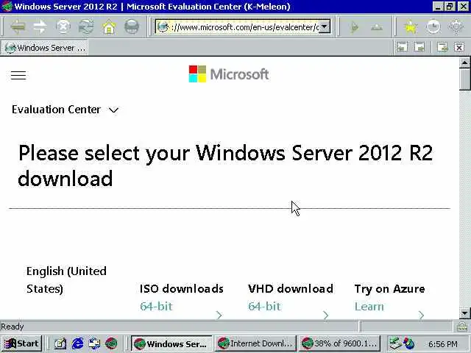The height and width of the screenshot is (353, 471).
Task: Open a new tab with the New Tab icon
Action: coord(442,47)
